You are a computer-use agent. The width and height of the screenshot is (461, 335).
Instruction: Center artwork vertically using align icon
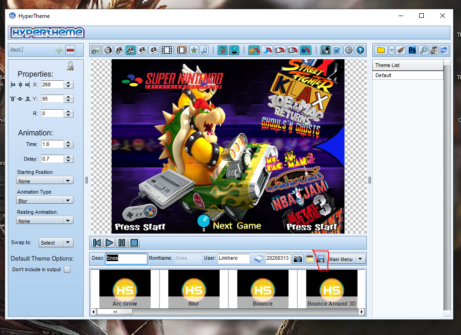point(20,99)
